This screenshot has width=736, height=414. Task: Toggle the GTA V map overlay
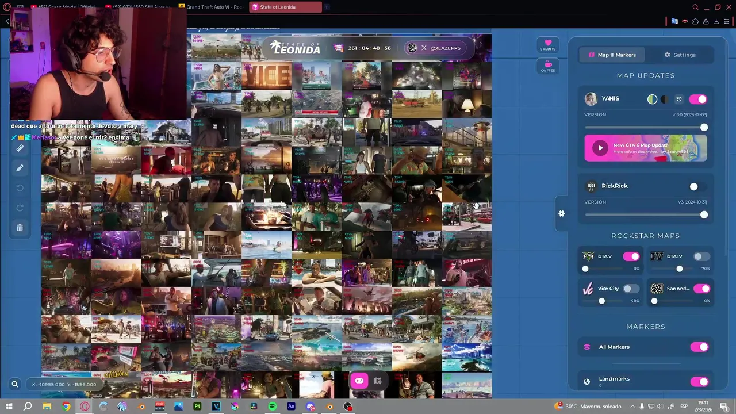click(631, 256)
